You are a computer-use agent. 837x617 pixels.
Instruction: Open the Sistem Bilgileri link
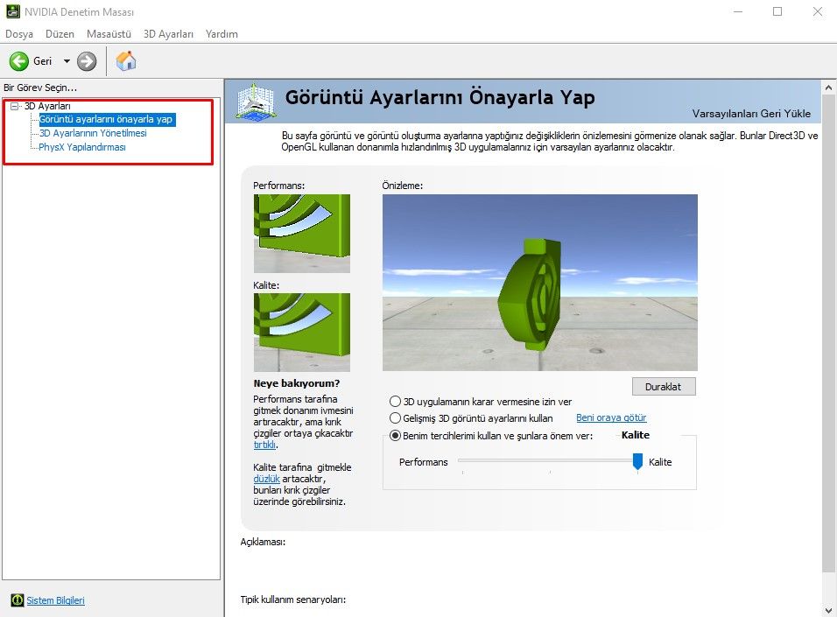pos(55,600)
